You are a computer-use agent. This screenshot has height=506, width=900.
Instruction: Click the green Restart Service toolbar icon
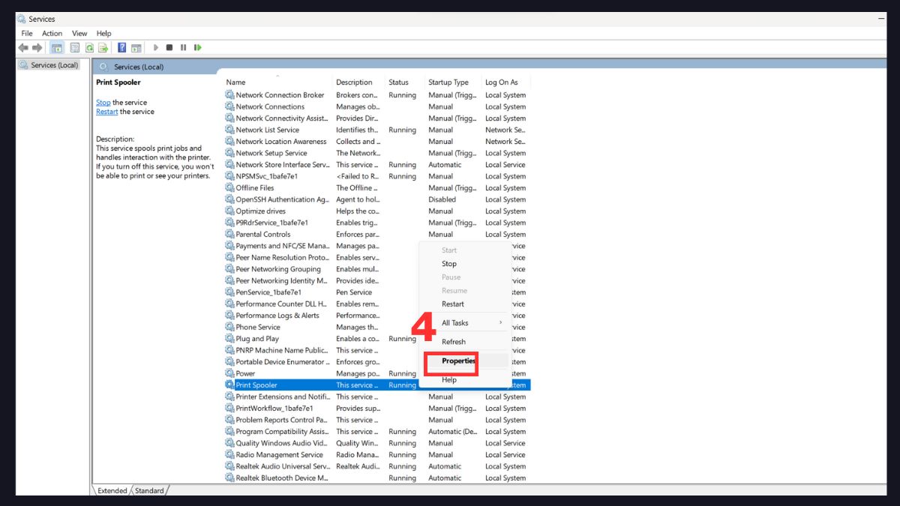tap(197, 47)
